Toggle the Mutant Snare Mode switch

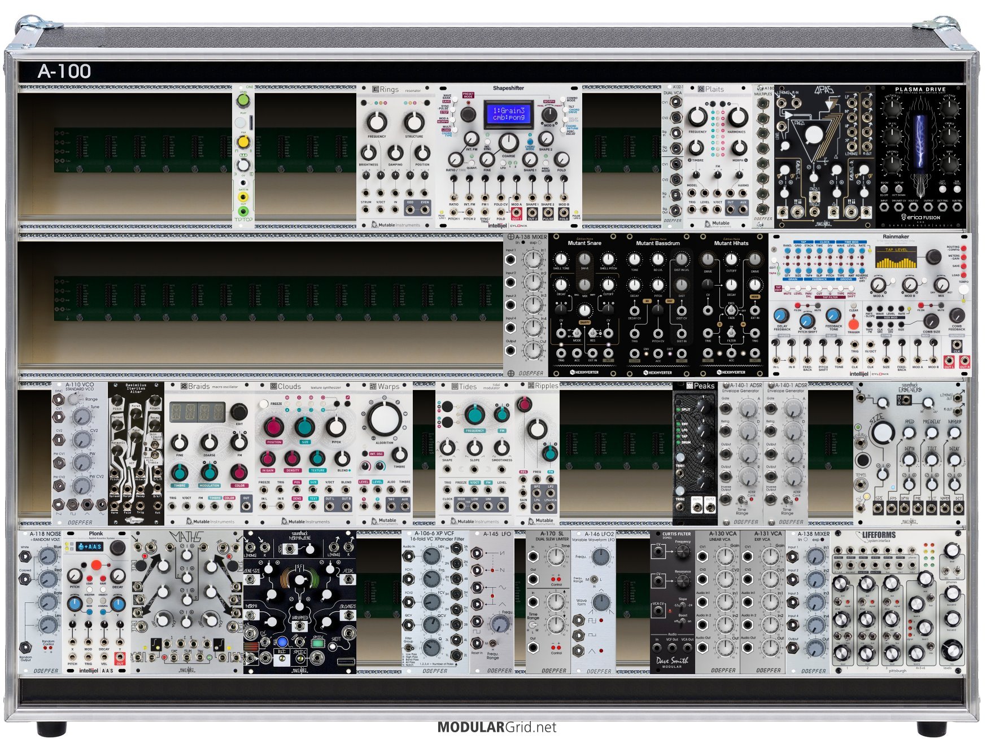[577, 333]
